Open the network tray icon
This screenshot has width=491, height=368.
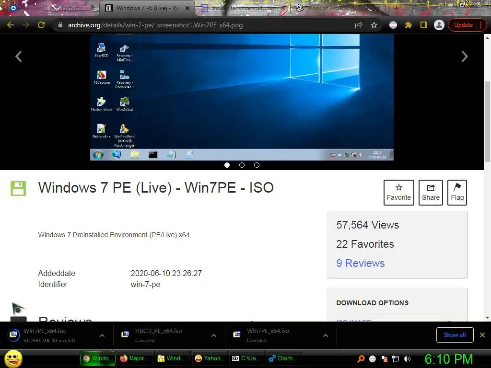click(396, 359)
